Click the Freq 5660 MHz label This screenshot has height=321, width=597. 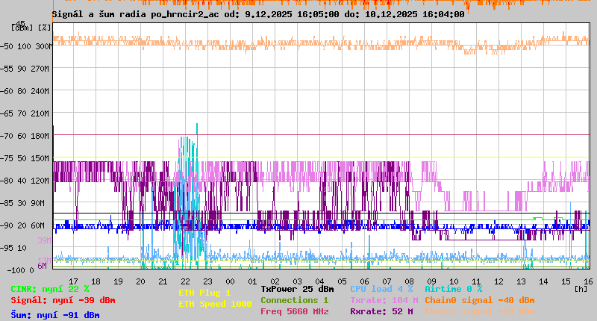[294, 311]
